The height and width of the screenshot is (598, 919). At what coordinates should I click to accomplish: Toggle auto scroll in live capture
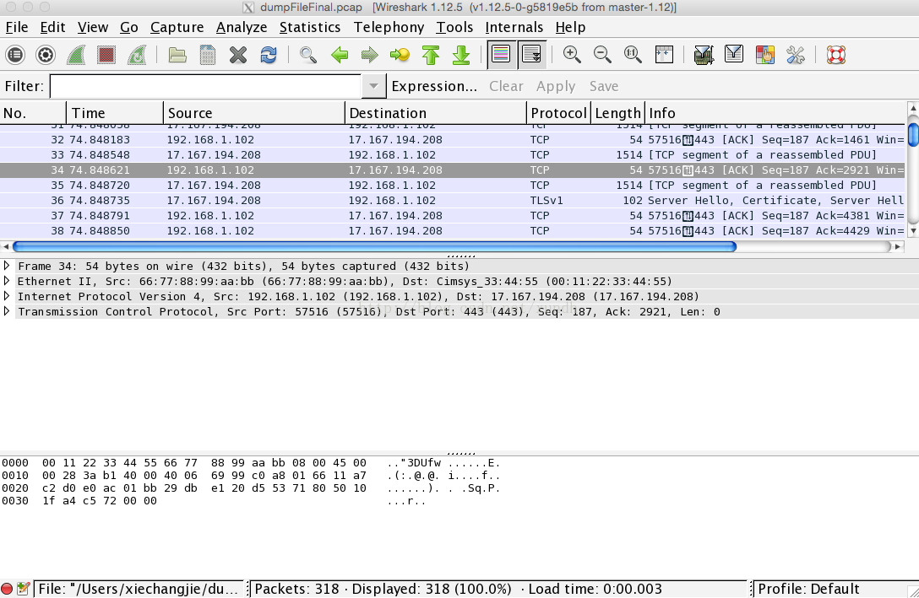click(531, 55)
